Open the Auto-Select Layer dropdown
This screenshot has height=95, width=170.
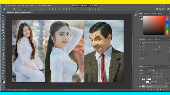(x=26, y=9)
